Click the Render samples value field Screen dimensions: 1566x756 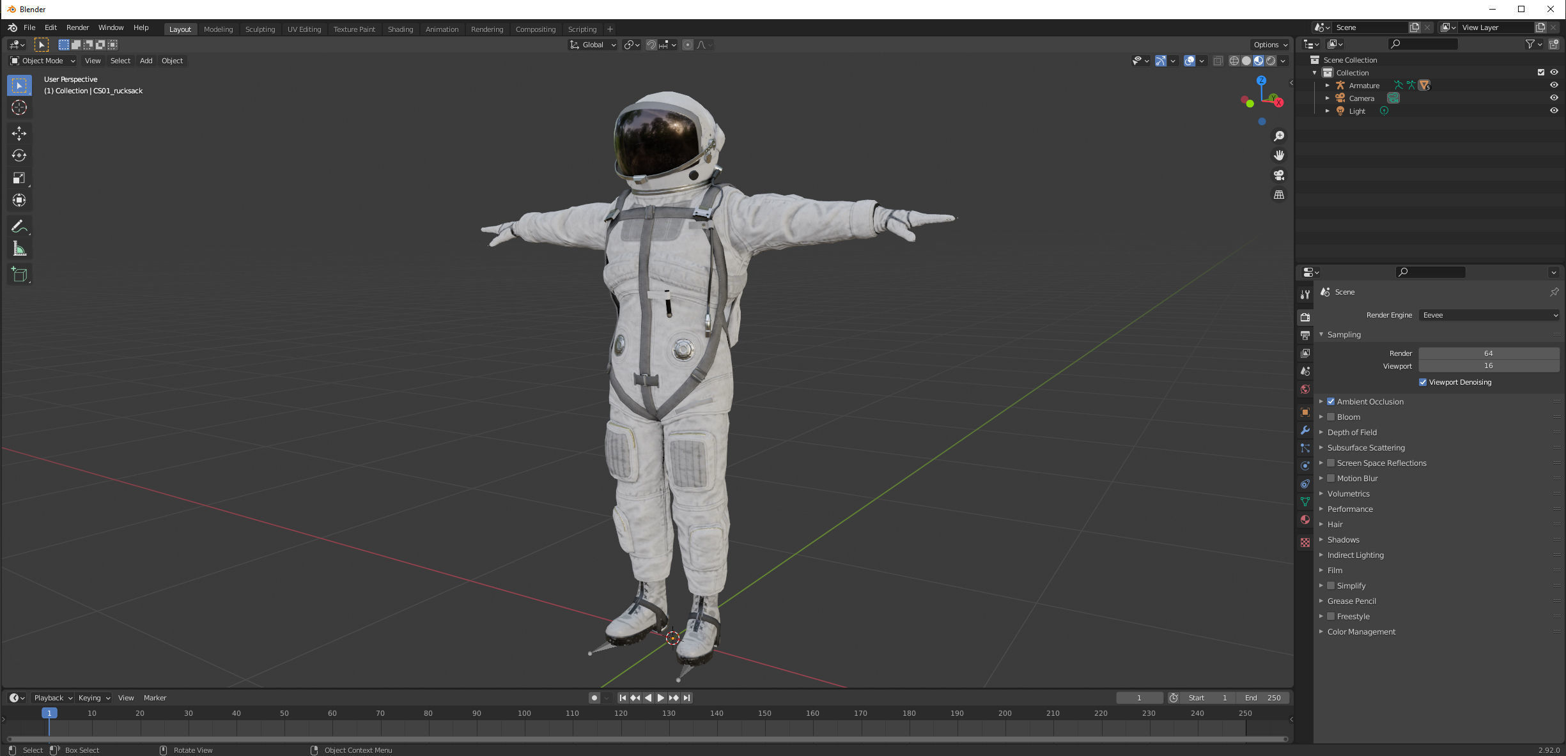[x=1489, y=353]
